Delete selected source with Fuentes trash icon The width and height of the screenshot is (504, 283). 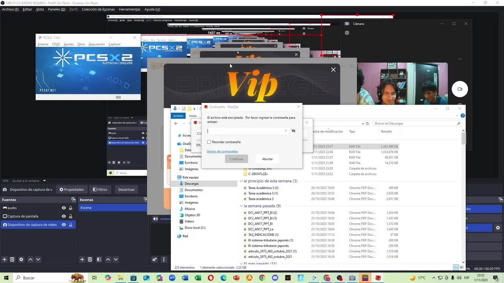(x=12, y=259)
